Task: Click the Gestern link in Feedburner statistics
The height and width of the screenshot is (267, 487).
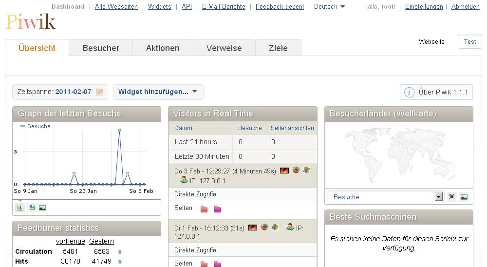Action: (x=102, y=241)
